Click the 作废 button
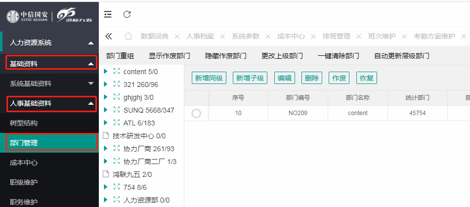This screenshot has width=470, height=207. coord(339,78)
